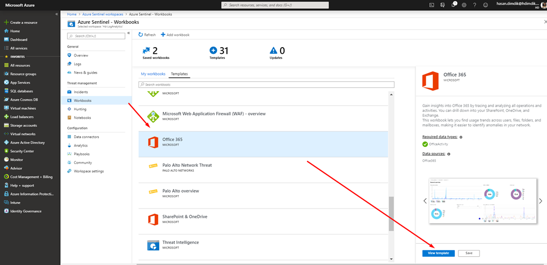Switch to Templates tab
The image size is (547, 265).
click(179, 74)
